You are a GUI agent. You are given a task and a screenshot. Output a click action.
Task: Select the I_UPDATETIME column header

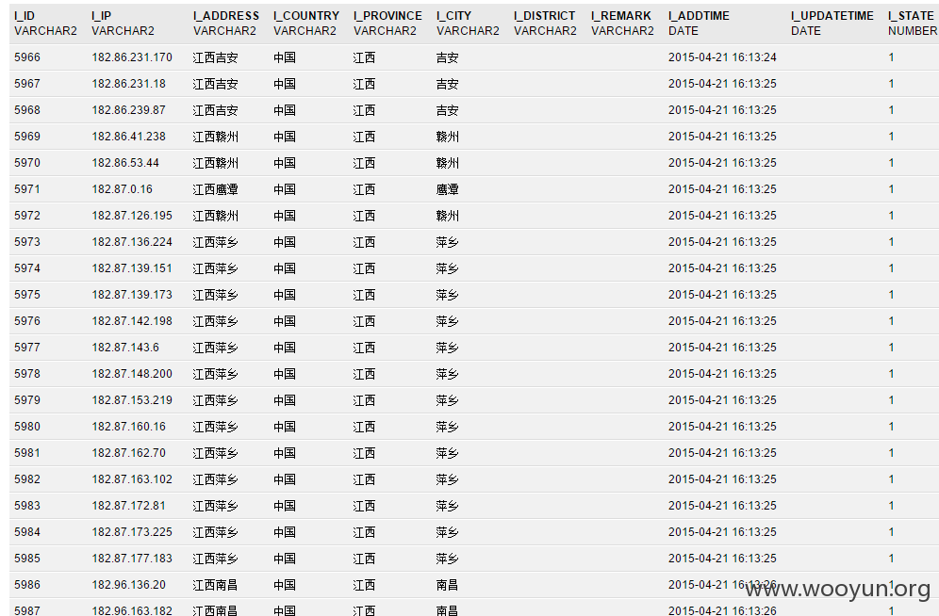[832, 16]
